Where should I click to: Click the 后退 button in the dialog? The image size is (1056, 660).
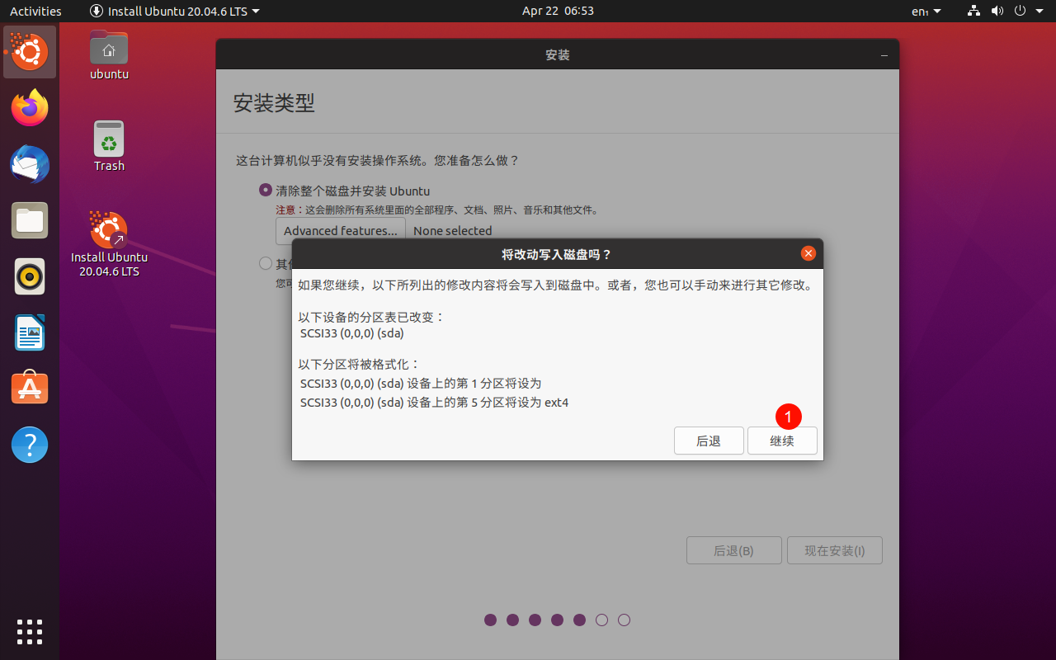[x=709, y=441]
